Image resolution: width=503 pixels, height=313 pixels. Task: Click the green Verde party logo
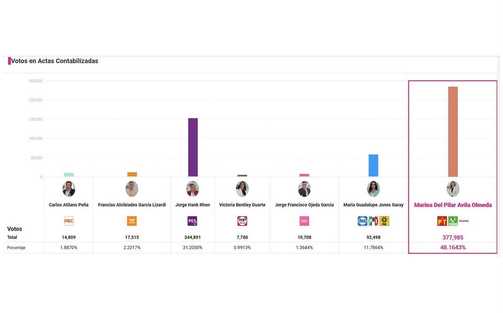[x=453, y=221]
